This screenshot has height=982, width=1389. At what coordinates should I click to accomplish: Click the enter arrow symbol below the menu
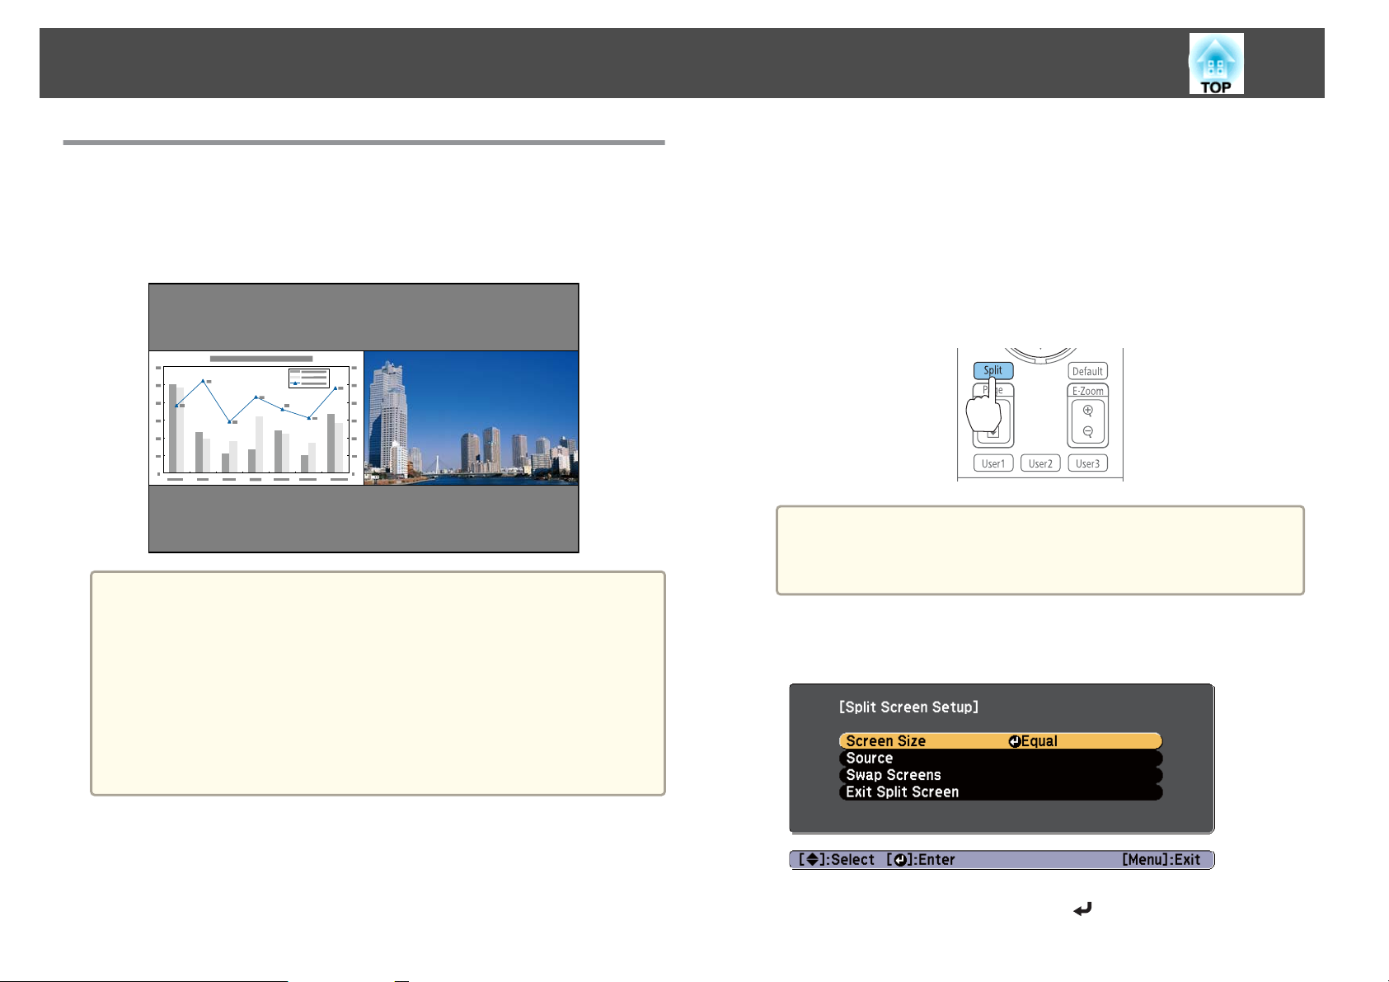click(1082, 909)
